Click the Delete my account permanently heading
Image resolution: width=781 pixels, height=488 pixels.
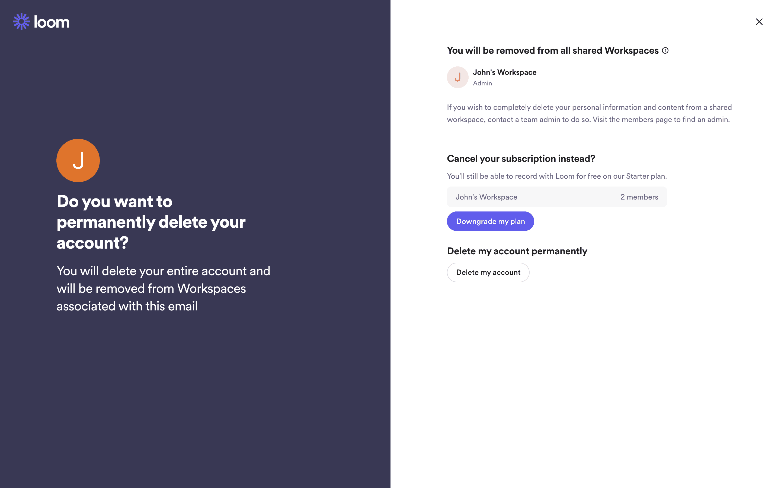(517, 251)
